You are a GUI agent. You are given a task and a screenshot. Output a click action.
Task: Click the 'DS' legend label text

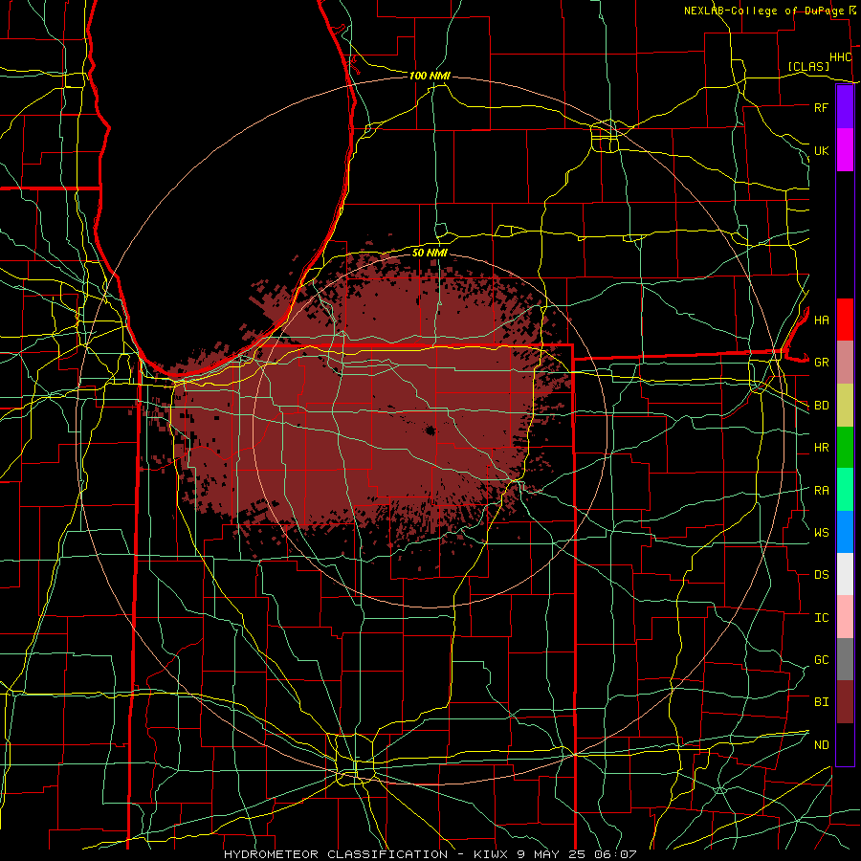pyautogui.click(x=821, y=575)
